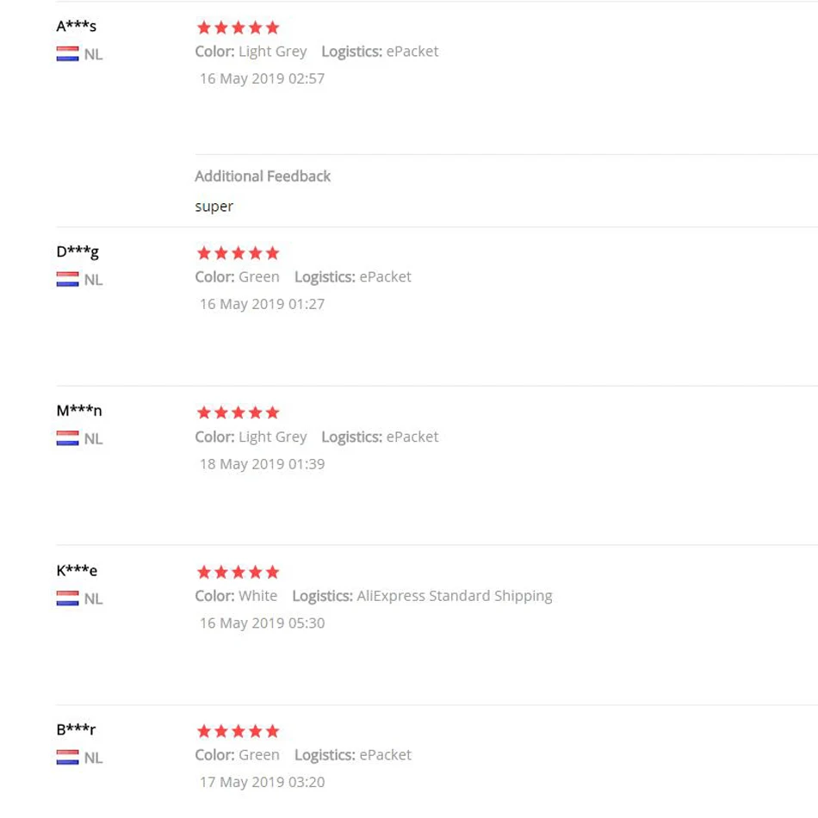Click the five-star rating in D***g review
The image size is (818, 818).
tap(238, 253)
